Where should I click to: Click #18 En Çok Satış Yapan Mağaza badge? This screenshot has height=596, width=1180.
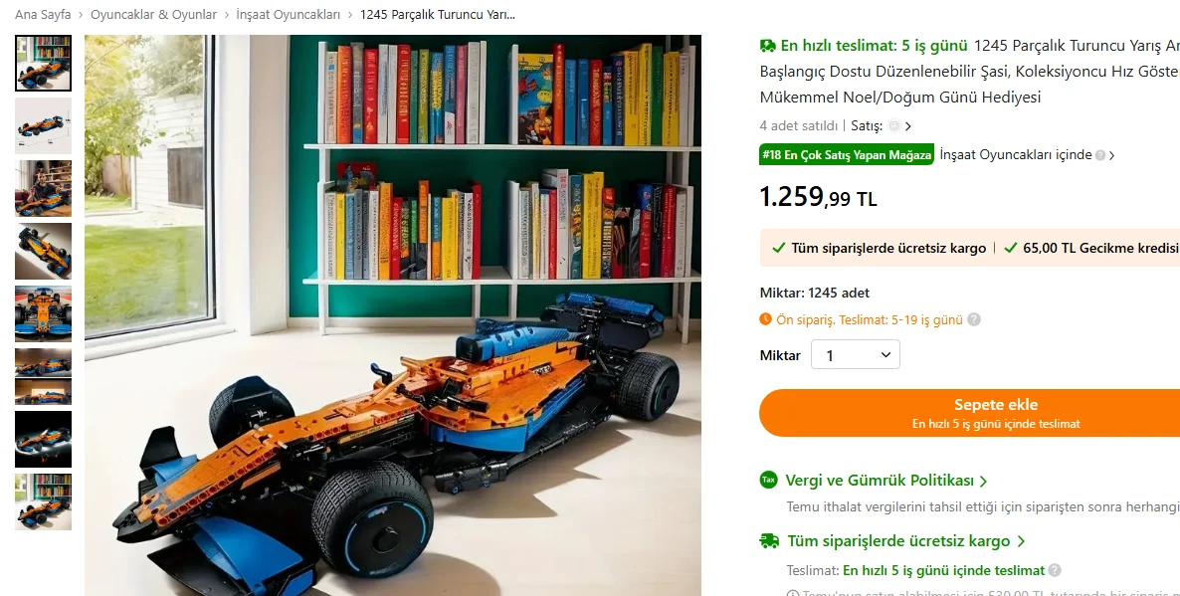point(847,154)
